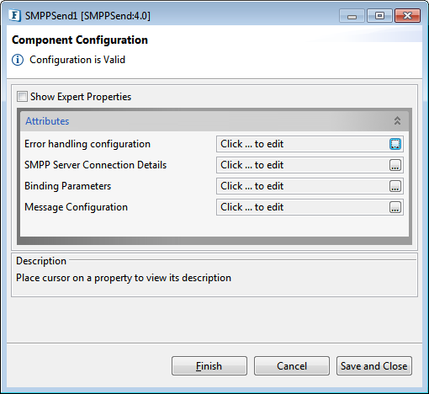
Task: Open the Error handling configuration ellipsis editor
Action: 395,144
